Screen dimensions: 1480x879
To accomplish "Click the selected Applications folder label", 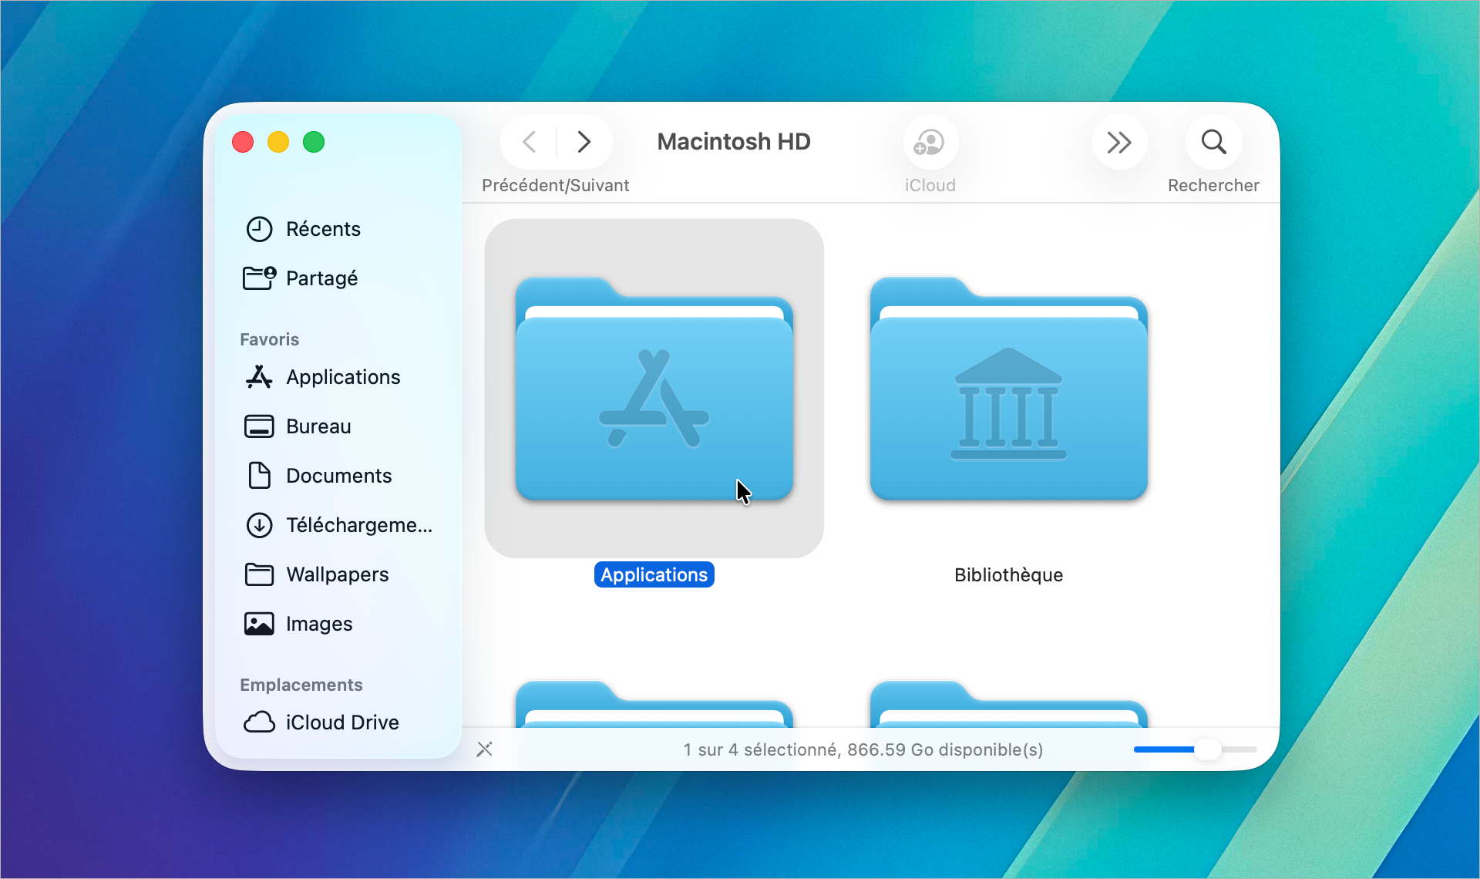I will pyautogui.click(x=653, y=574).
